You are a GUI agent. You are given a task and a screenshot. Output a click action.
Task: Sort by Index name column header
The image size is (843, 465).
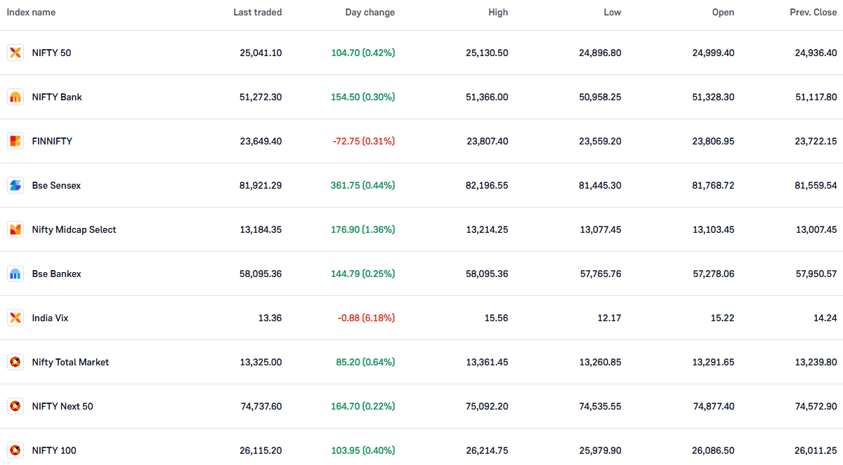[31, 13]
